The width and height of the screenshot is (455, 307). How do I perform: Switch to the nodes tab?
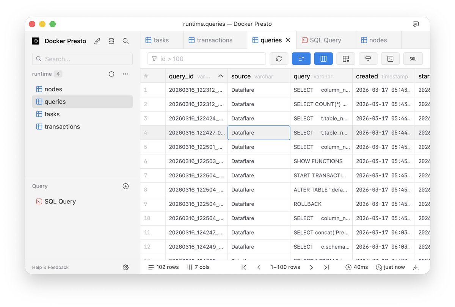tap(378, 40)
